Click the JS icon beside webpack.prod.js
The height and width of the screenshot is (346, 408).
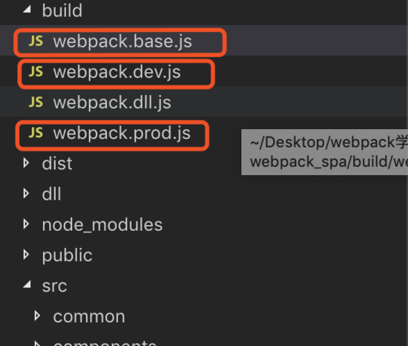pos(36,132)
